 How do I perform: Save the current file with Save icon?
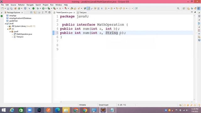click(8, 8)
